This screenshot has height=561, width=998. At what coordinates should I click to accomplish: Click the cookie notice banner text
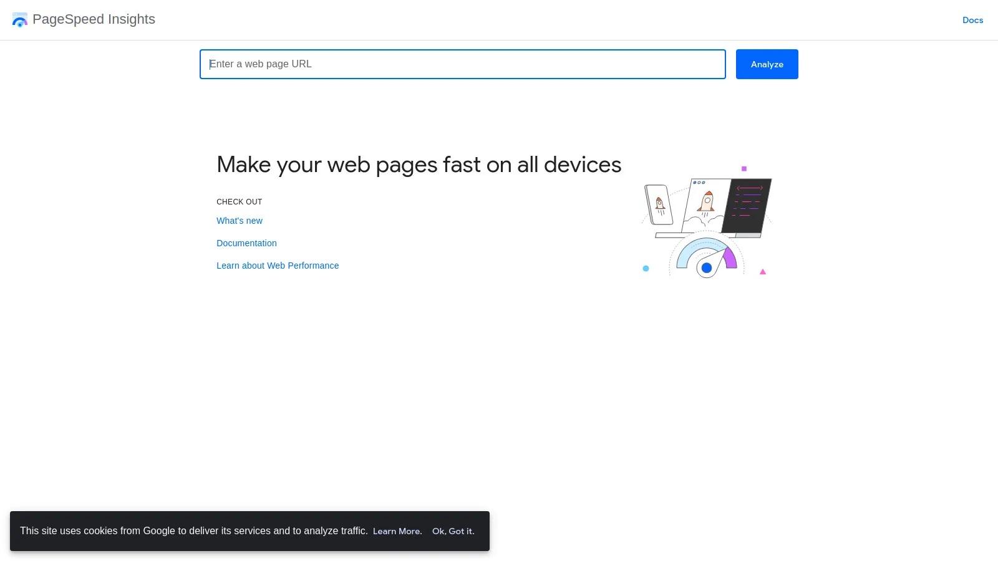point(193,530)
